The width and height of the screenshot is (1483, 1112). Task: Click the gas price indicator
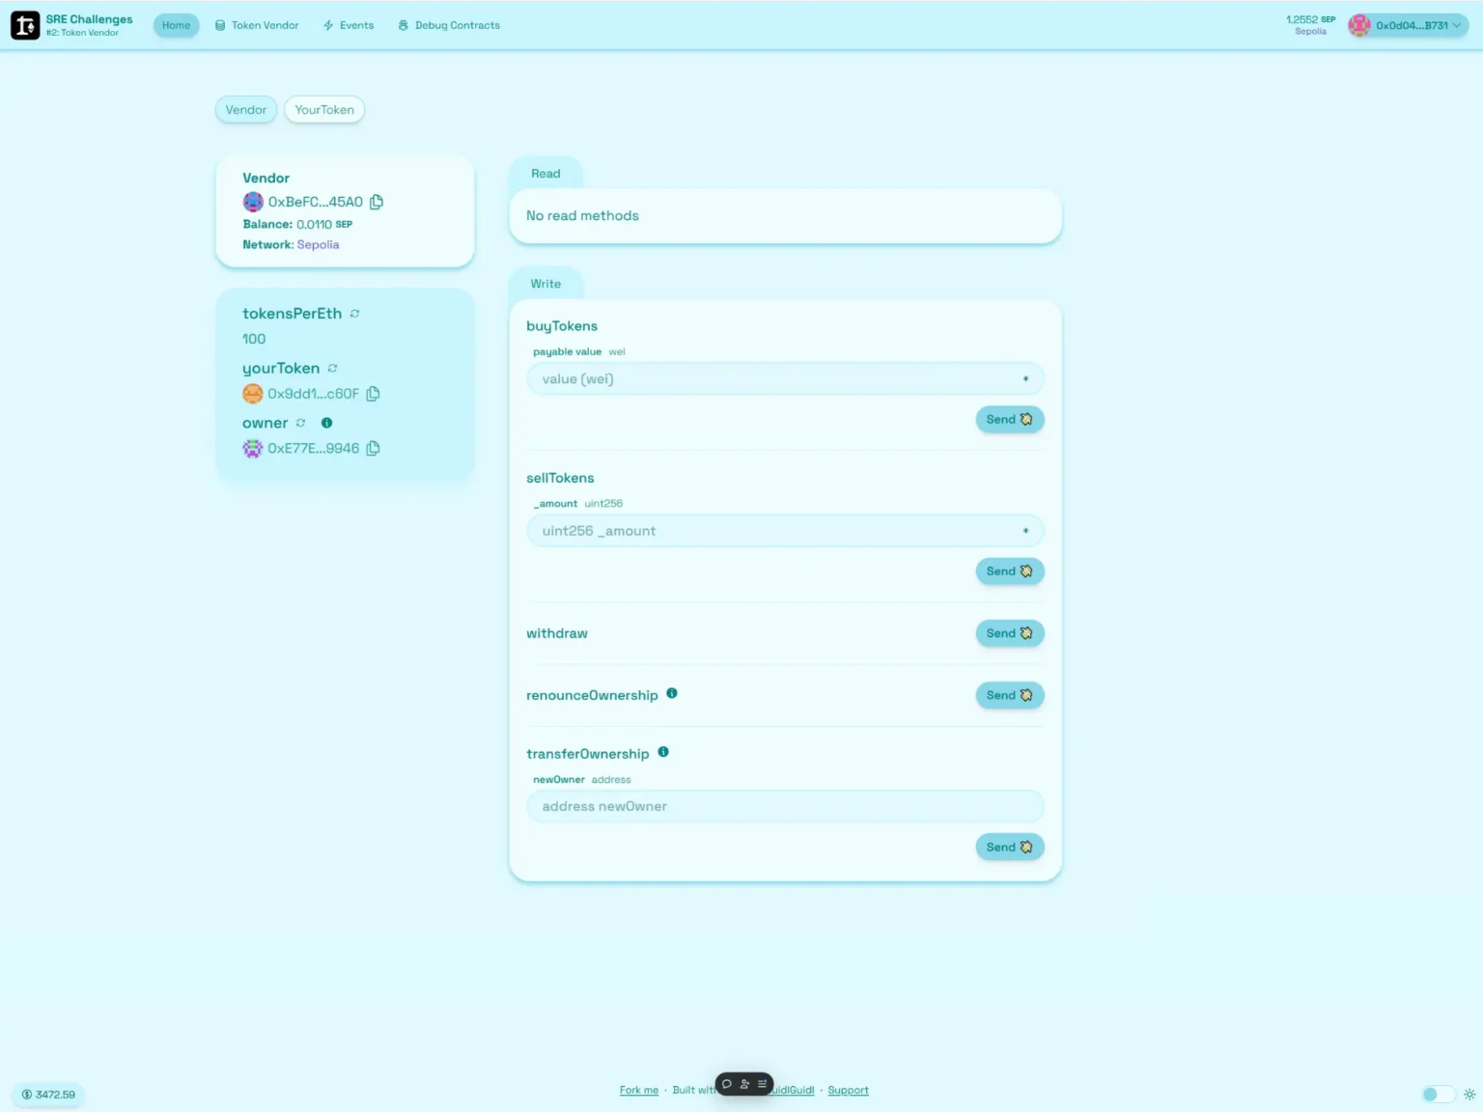point(46,1094)
